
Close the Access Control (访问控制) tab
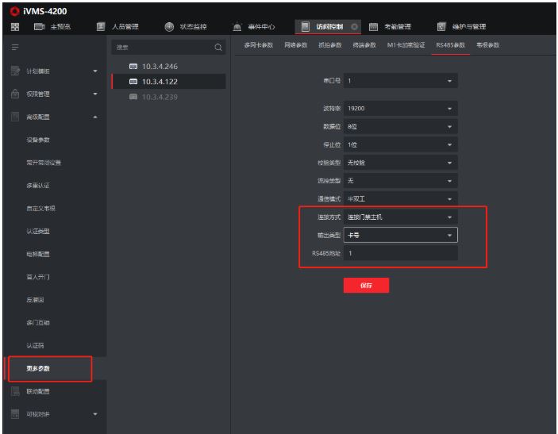[354, 27]
